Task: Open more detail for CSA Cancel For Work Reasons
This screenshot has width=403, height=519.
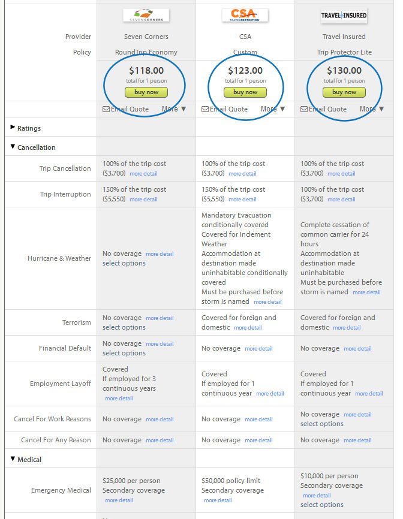Action: click(x=258, y=420)
